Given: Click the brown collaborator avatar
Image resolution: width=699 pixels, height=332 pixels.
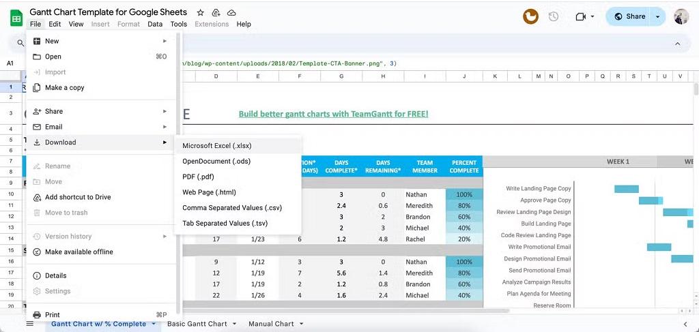Looking at the screenshot, I should 530,16.
